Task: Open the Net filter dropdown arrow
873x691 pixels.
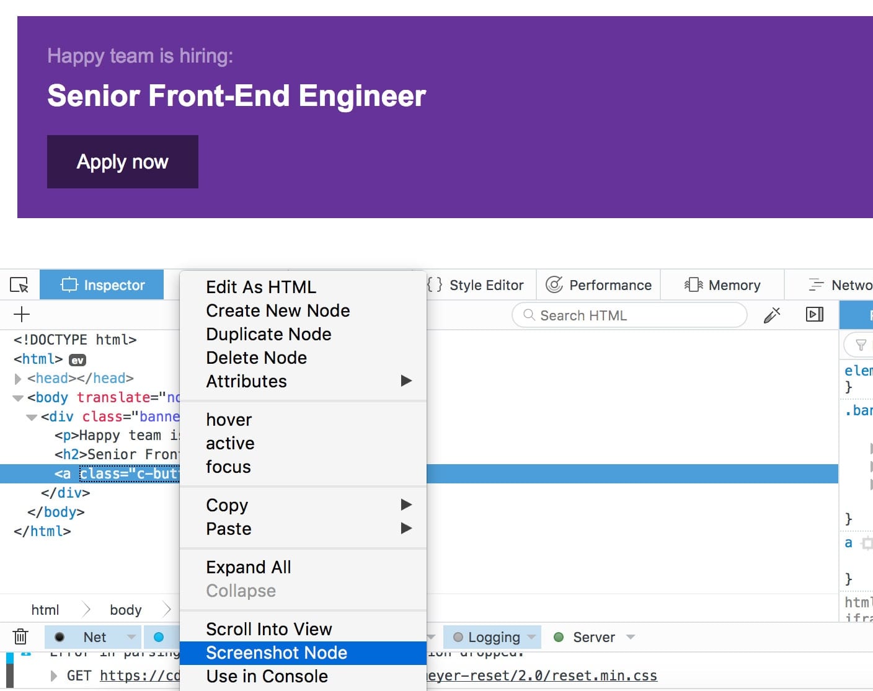Action: [131, 637]
